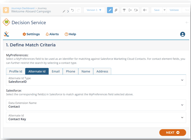Open the Data Extension Name dropdown
191x140 pixels.
[x=96, y=105]
